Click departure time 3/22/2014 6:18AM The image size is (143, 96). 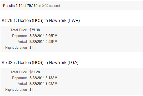43,78
